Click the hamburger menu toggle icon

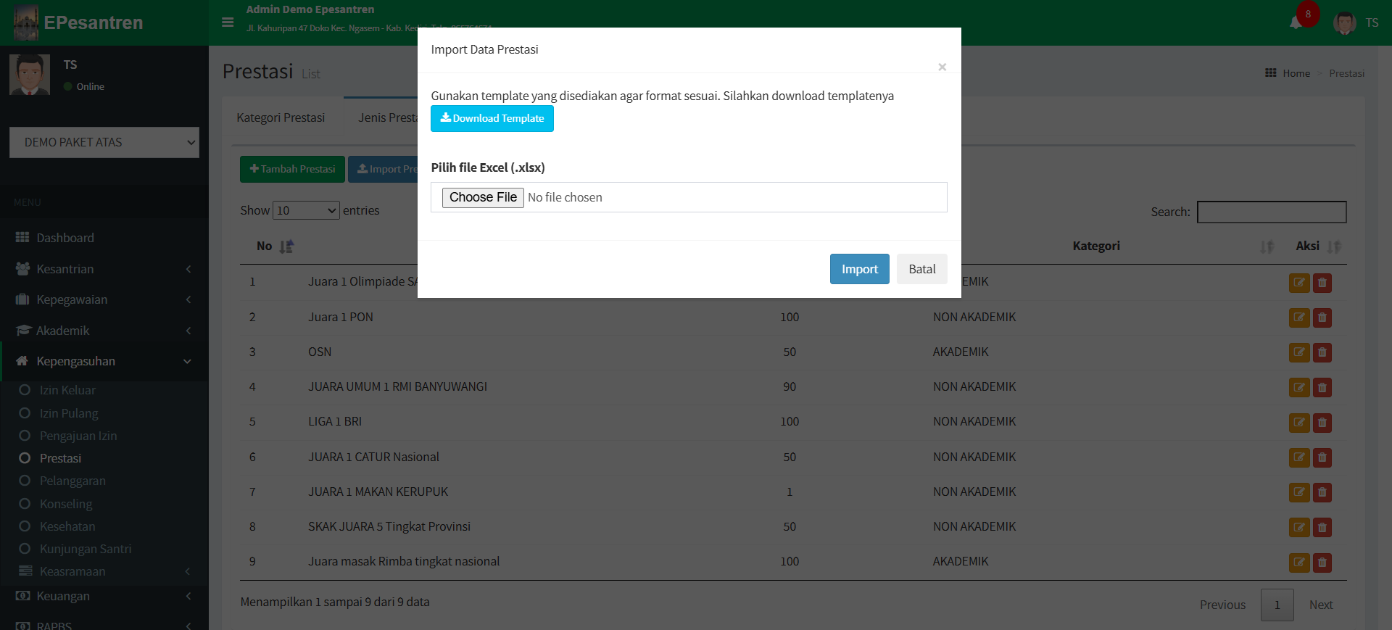point(228,22)
